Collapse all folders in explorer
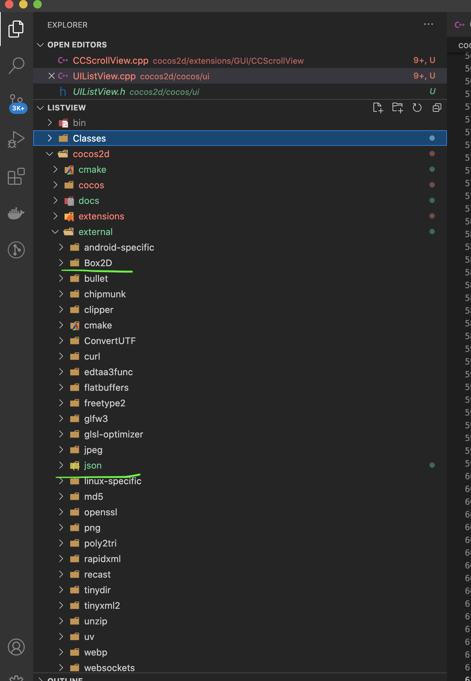 tap(437, 108)
